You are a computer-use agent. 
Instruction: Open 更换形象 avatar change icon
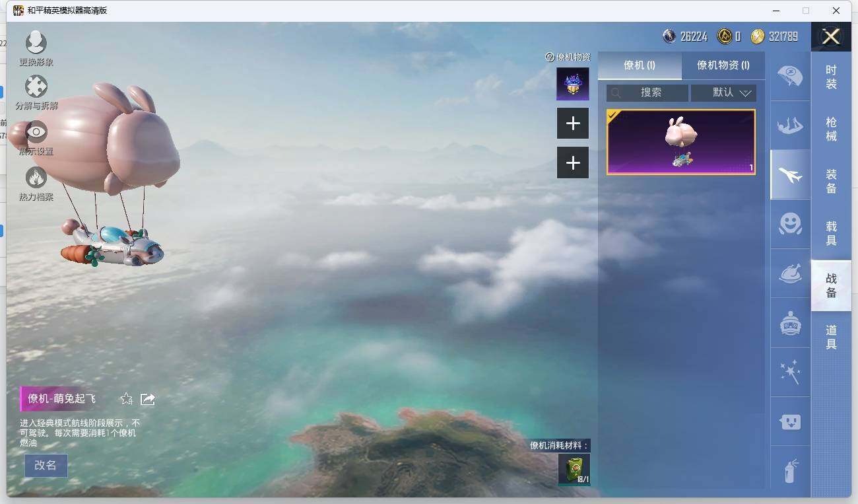(x=36, y=44)
